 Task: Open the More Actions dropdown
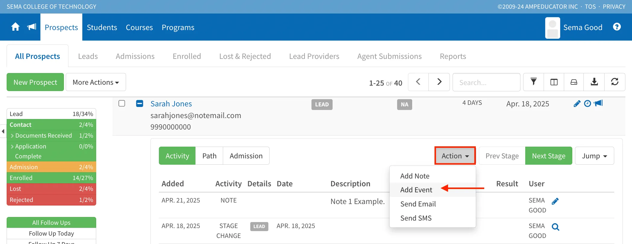coord(96,82)
